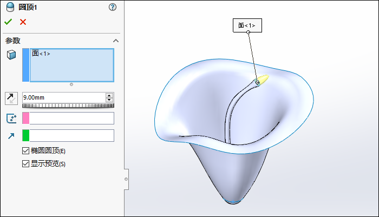379x217 pixels.
Task: Click the 9.00mm distance input field
Action: point(64,97)
